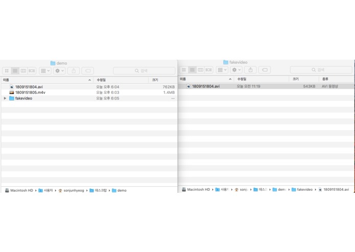Click the Share button in demo window
Viewport: 355px width, 252px height.
click(74, 71)
